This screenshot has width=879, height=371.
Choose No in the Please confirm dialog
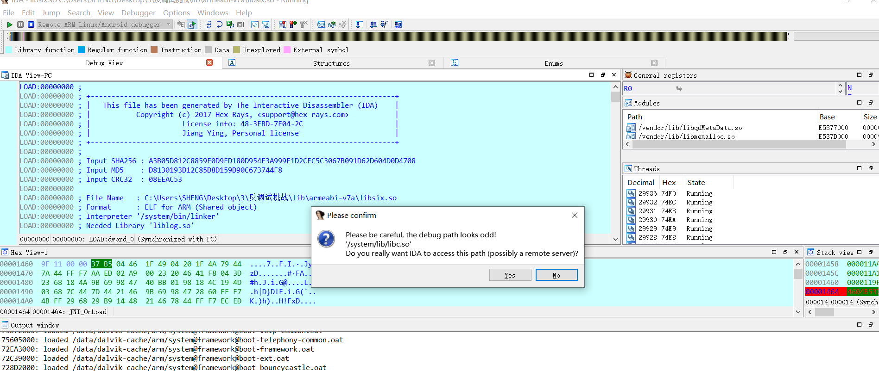click(x=556, y=275)
